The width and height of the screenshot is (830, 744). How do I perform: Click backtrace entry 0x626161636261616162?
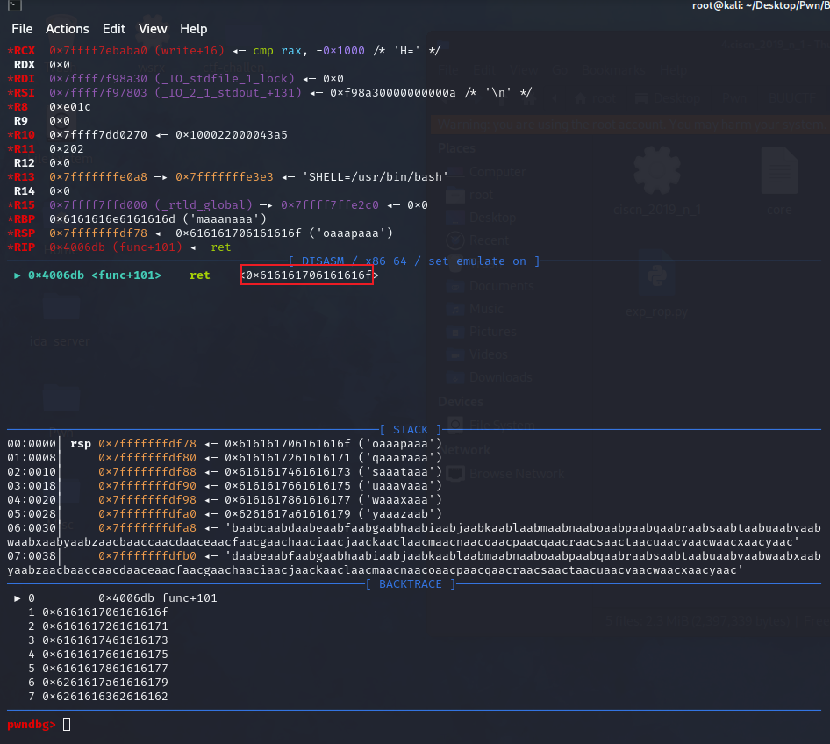pos(104,697)
